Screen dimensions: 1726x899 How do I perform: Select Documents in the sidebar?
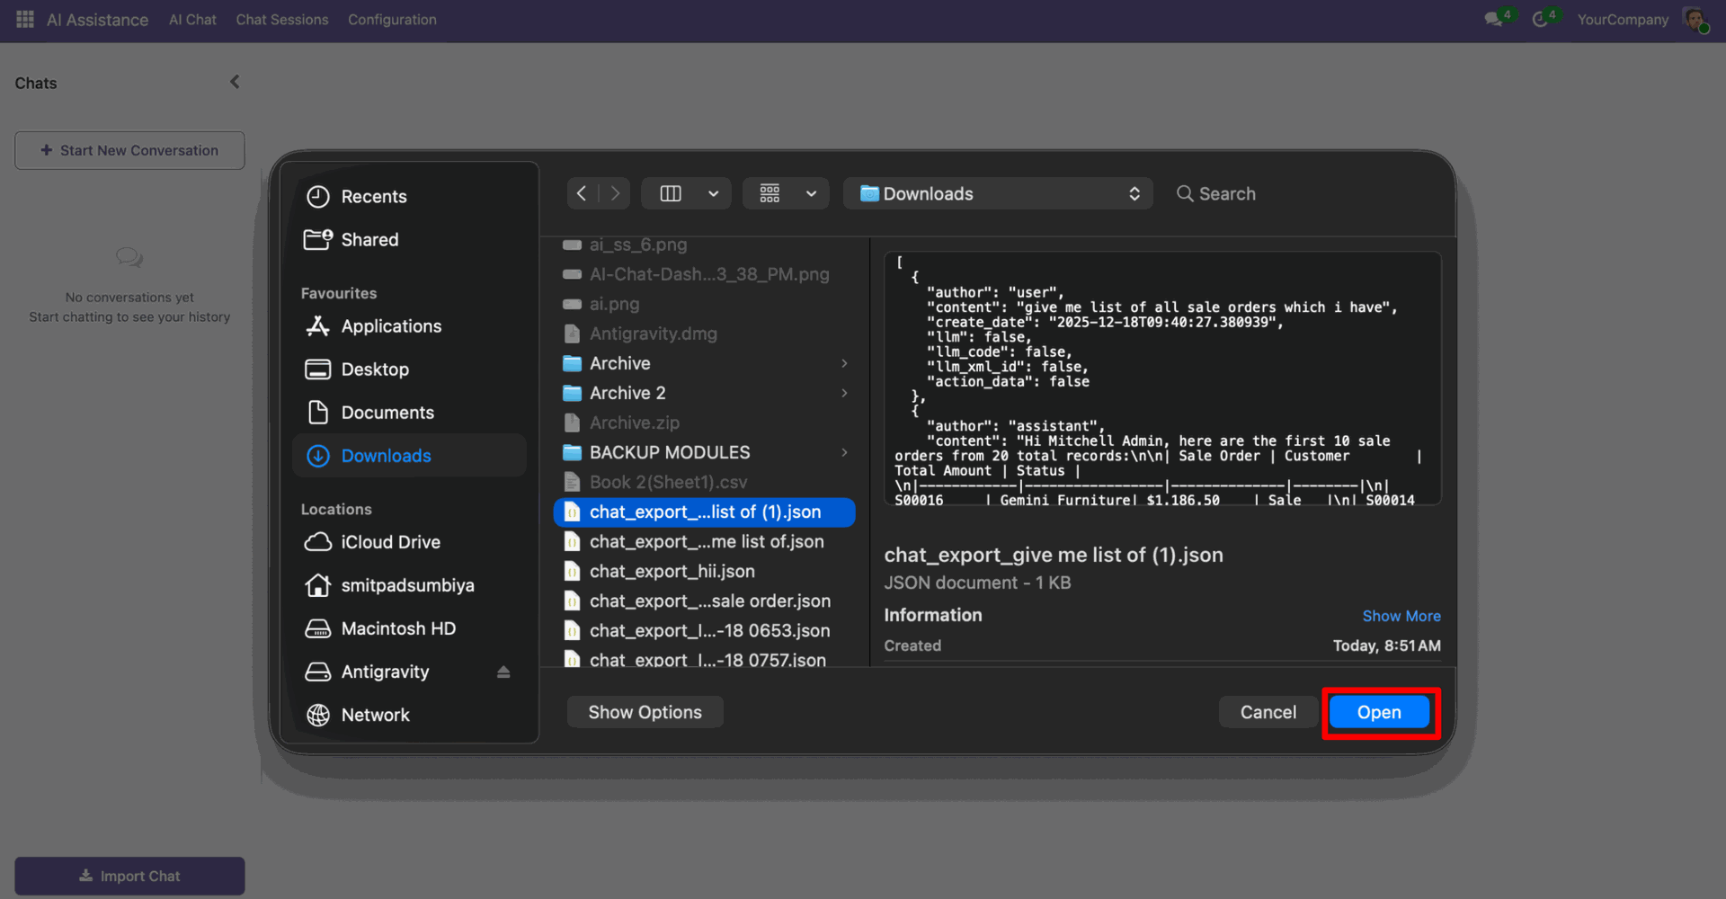pyautogui.click(x=387, y=413)
